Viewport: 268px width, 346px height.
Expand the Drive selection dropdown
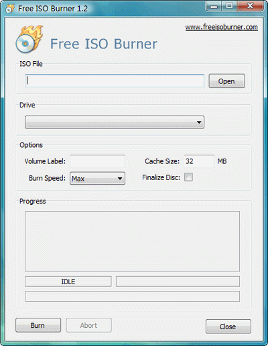click(x=115, y=122)
